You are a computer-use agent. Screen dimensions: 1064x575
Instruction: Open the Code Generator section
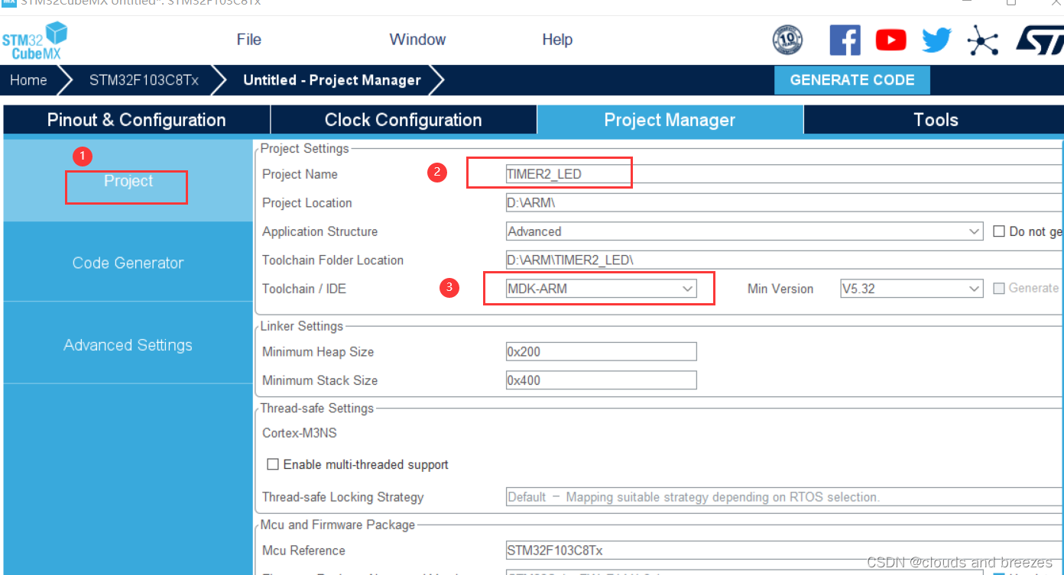(x=128, y=263)
